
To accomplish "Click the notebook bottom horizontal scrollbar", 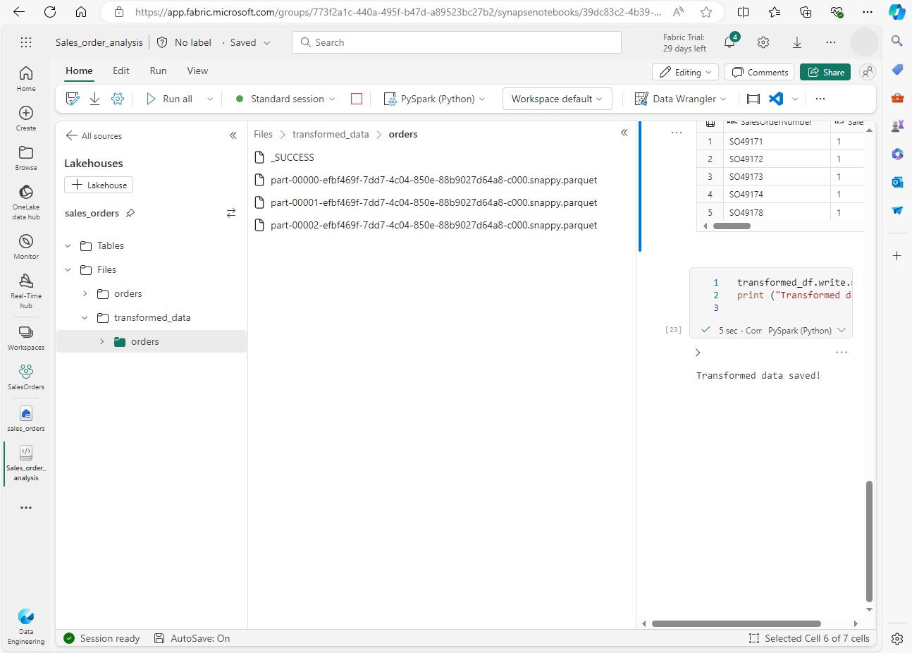I will click(737, 623).
